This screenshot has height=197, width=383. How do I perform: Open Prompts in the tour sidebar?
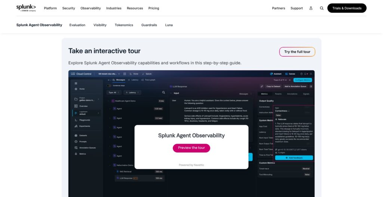click(80, 141)
